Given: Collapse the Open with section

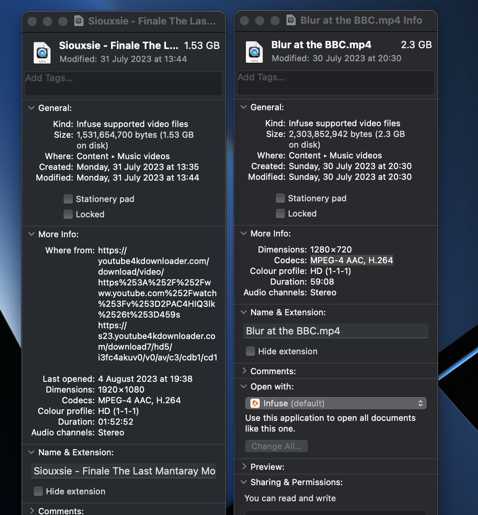Looking at the screenshot, I should (x=244, y=386).
